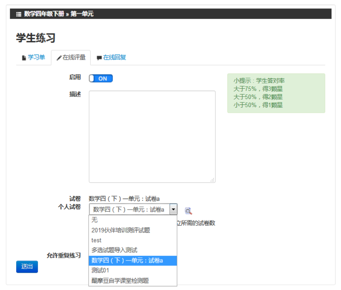This screenshot has width=341, height=290.
Task: Choose 测试01 from the paper list
Action: [x=100, y=270]
